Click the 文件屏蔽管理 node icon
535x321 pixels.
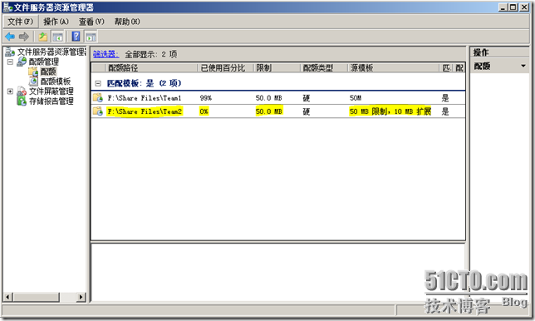pos(22,91)
